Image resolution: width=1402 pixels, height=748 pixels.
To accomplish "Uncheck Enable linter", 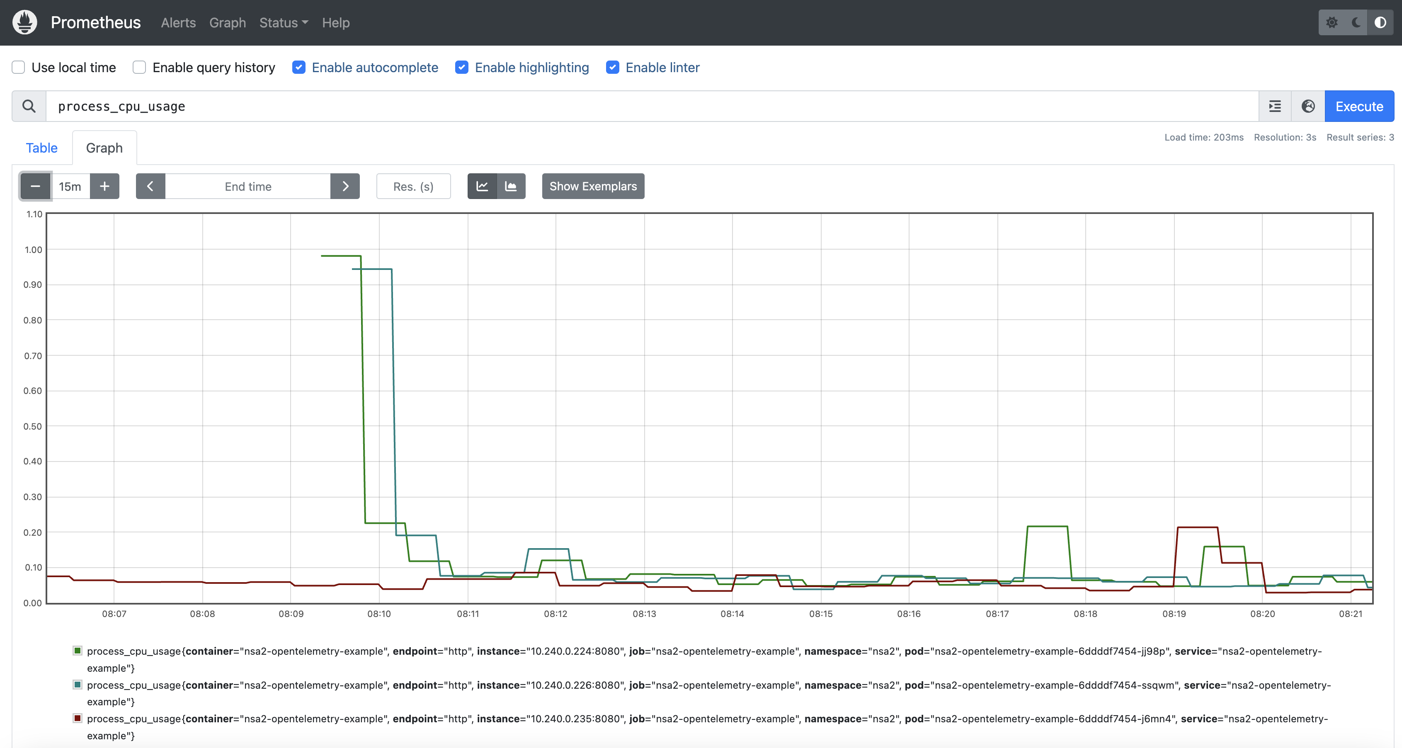I will [x=613, y=68].
